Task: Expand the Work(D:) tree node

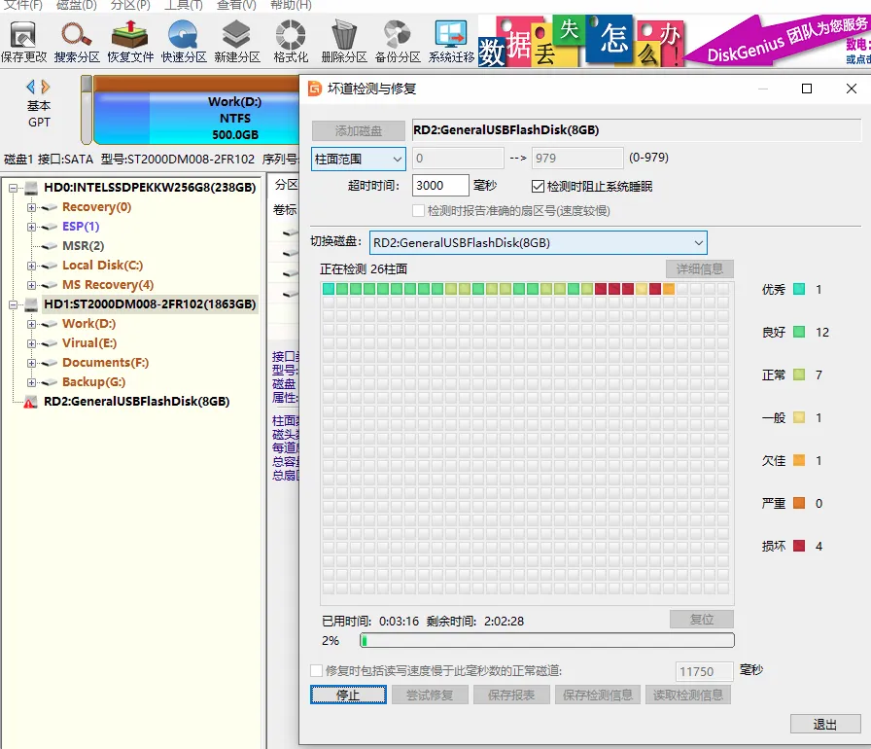Action: (32, 324)
